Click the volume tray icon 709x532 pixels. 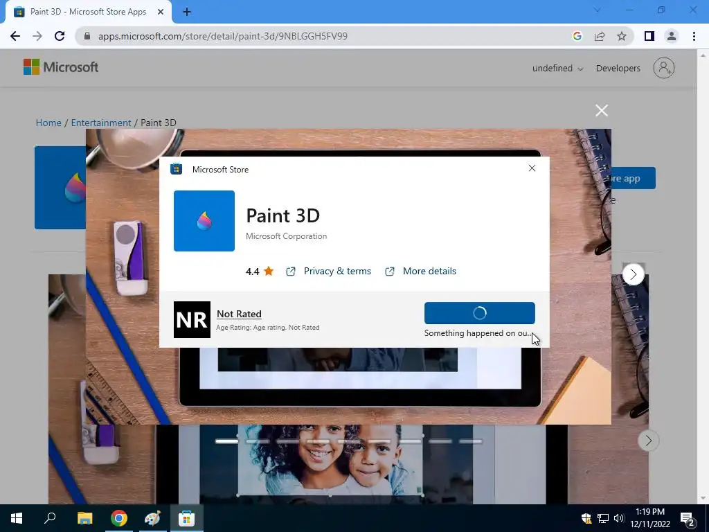click(x=620, y=518)
